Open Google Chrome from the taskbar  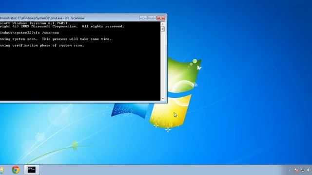click(x=16, y=170)
